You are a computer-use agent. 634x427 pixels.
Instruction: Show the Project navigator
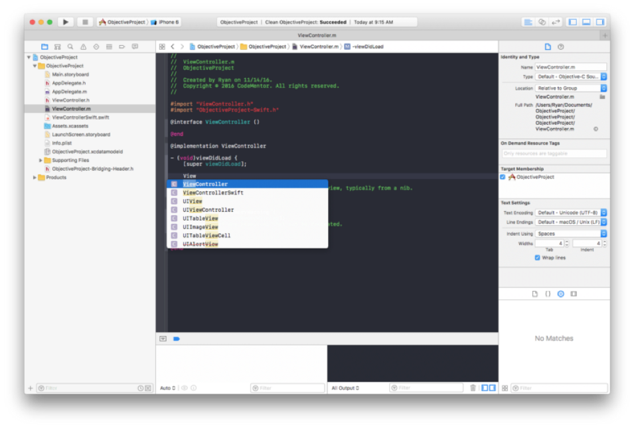click(44, 47)
